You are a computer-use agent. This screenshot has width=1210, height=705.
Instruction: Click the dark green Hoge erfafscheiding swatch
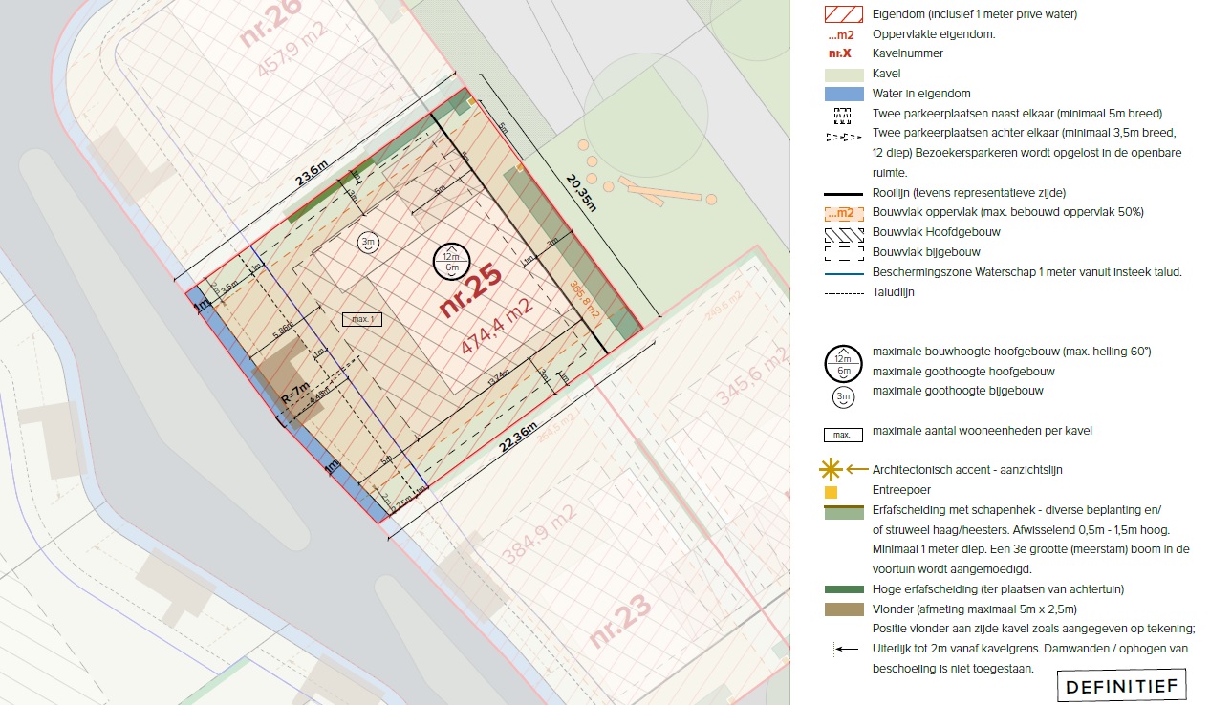point(842,588)
